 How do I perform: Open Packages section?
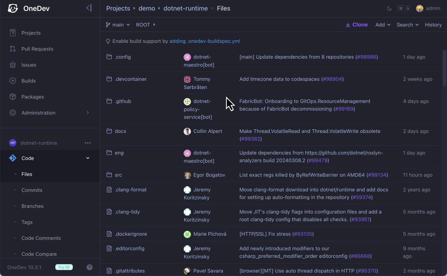tap(12, 97)
